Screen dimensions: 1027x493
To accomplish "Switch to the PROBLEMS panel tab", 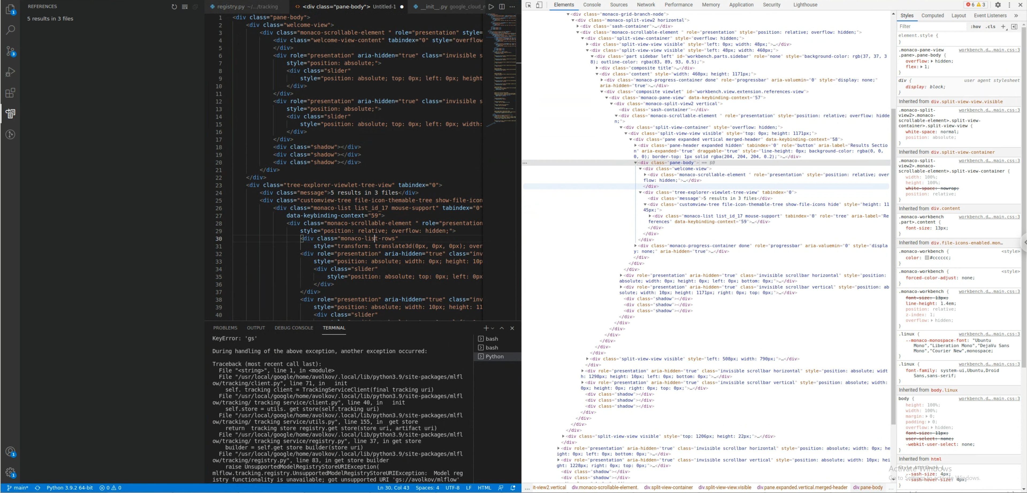I will point(225,328).
